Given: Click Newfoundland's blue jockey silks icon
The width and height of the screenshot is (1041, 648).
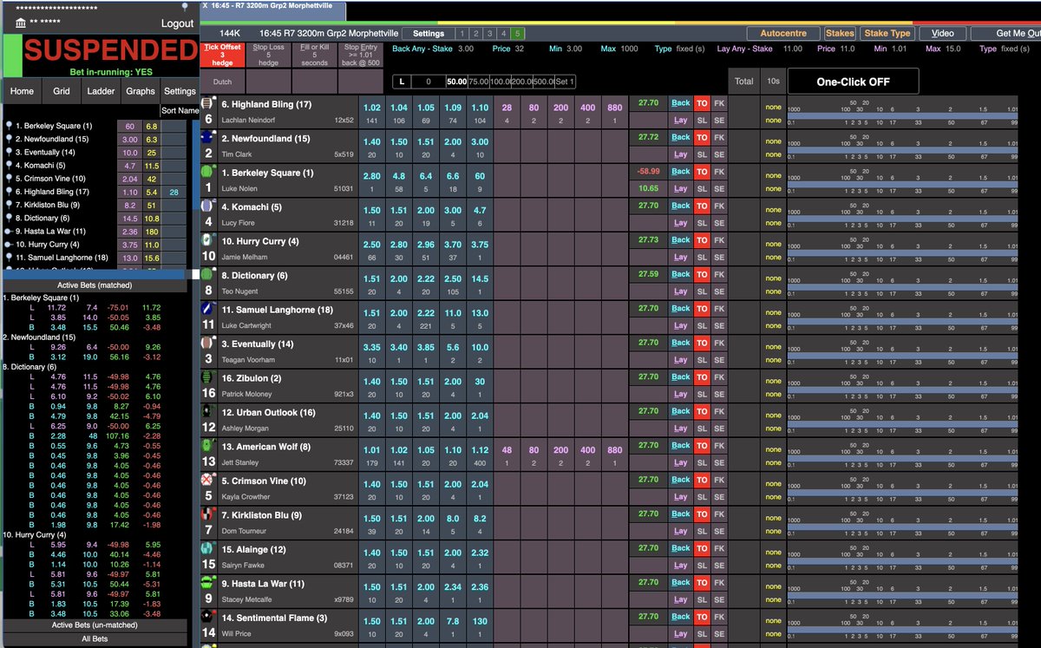Looking at the screenshot, I should coord(207,137).
